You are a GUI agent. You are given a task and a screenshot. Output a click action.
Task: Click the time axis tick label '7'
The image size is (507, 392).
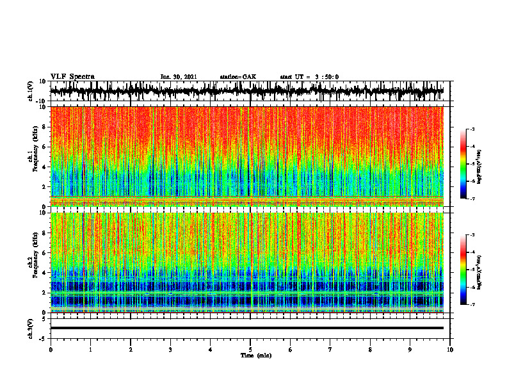pyautogui.click(x=330, y=350)
